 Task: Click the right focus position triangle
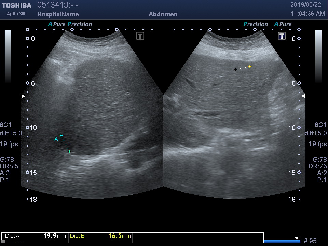coord(303,96)
